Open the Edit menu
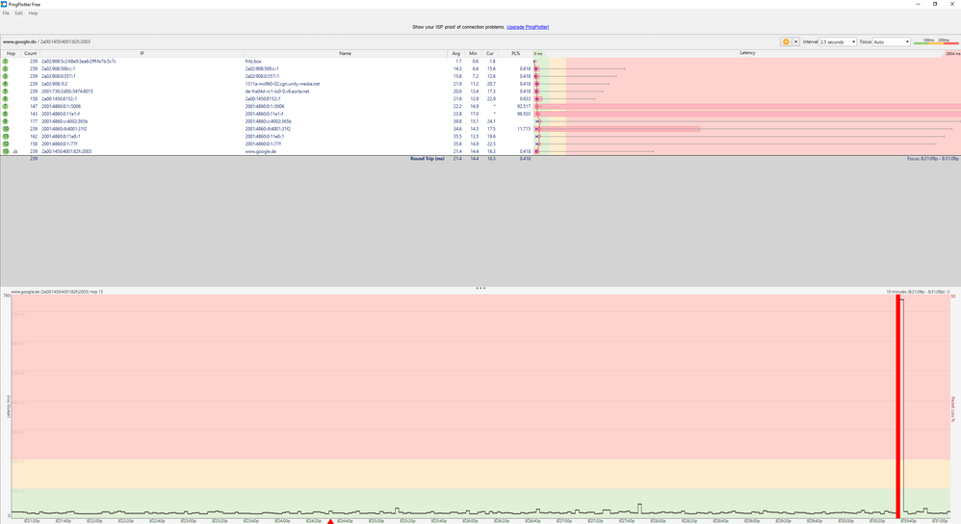 [x=19, y=13]
